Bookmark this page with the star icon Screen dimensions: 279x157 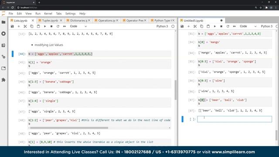(261, 8)
